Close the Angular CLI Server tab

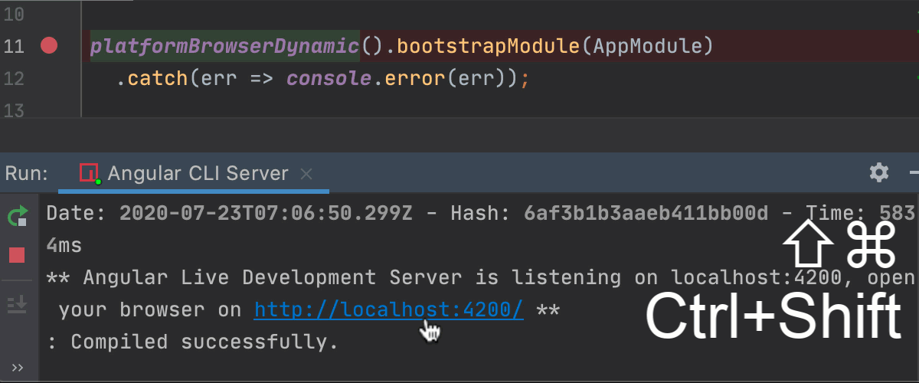(306, 174)
